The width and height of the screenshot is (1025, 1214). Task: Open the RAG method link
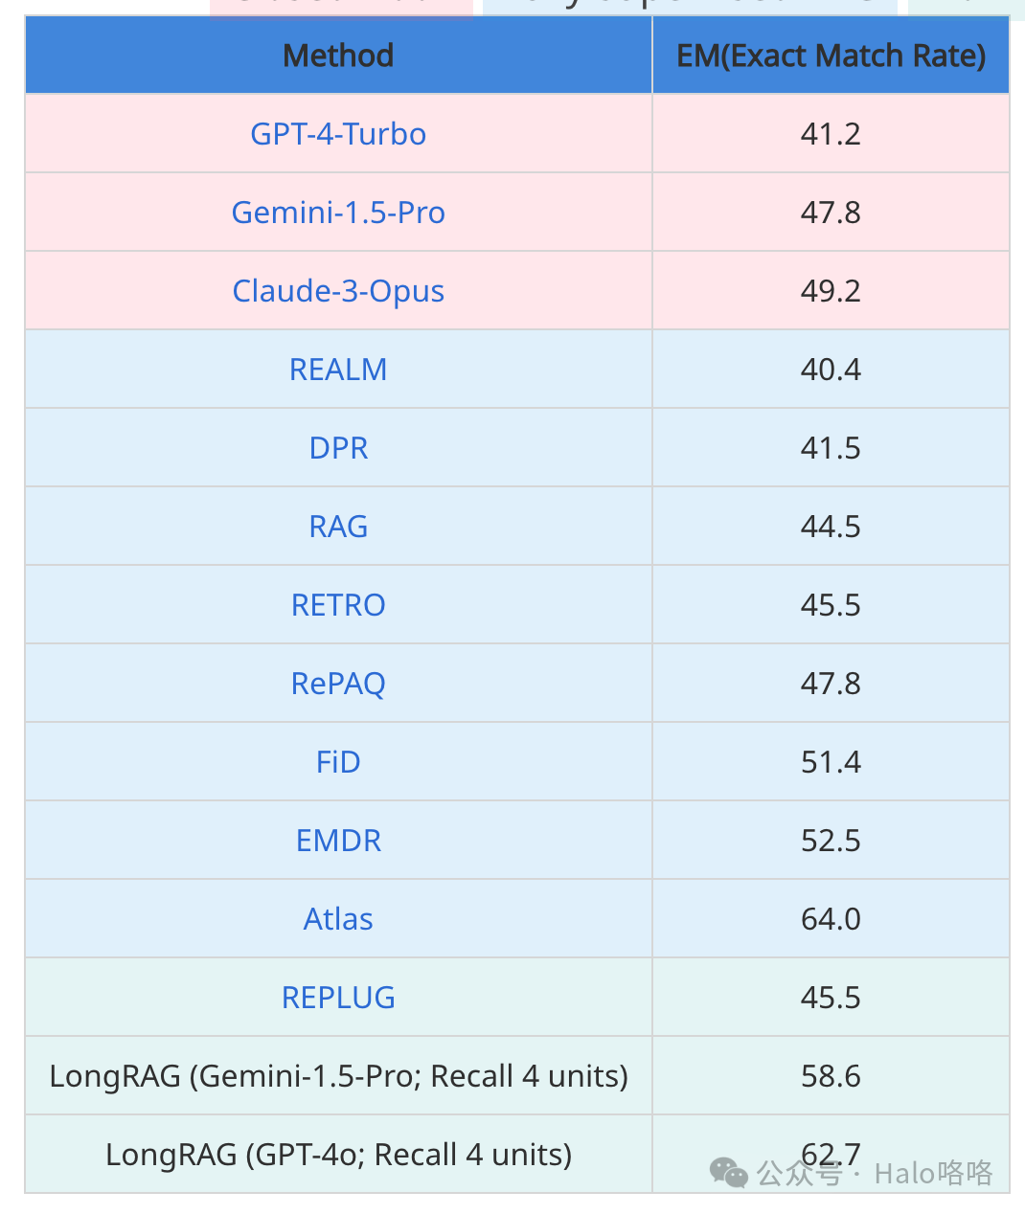click(338, 527)
